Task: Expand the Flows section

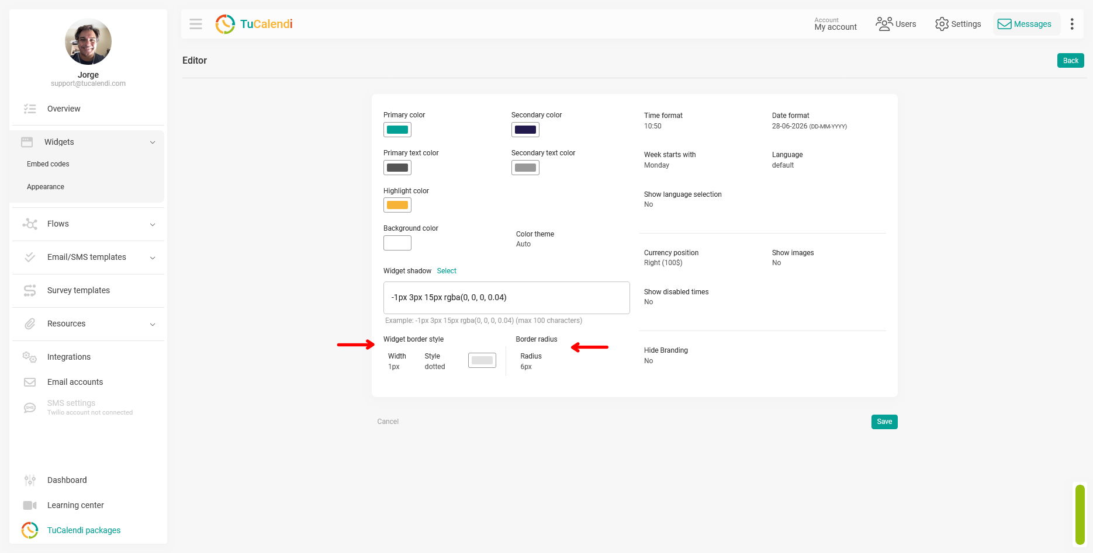Action: click(88, 224)
